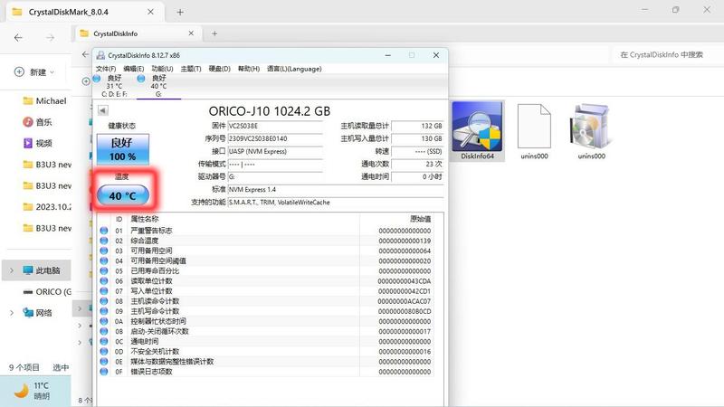Open the 视频 videos folder in sidebar

pyautogui.click(x=37, y=143)
